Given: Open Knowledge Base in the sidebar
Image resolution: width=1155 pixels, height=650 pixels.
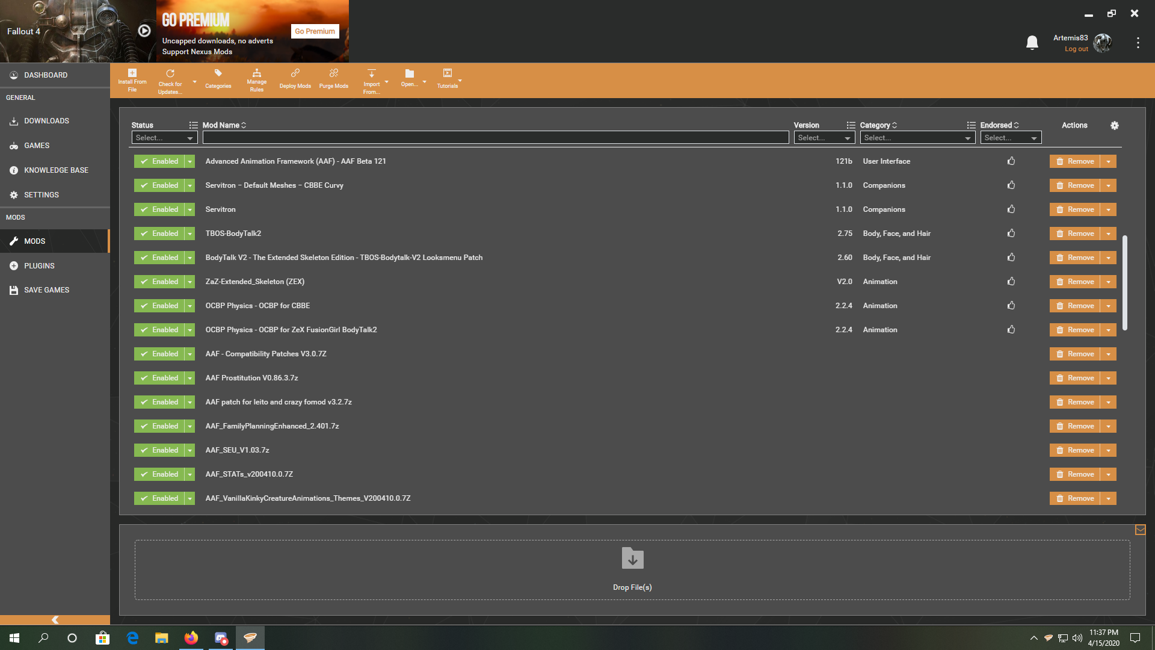Looking at the screenshot, I should tap(55, 170).
